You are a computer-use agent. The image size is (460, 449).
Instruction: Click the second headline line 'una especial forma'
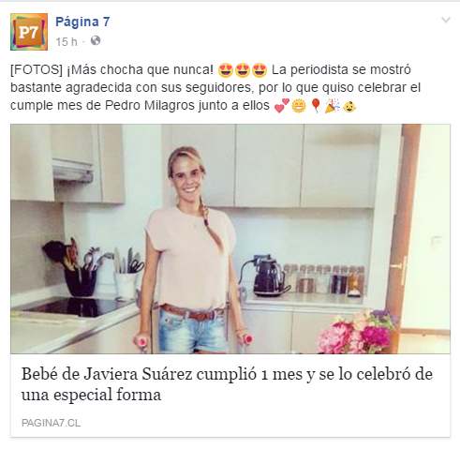pyautogui.click(x=91, y=395)
